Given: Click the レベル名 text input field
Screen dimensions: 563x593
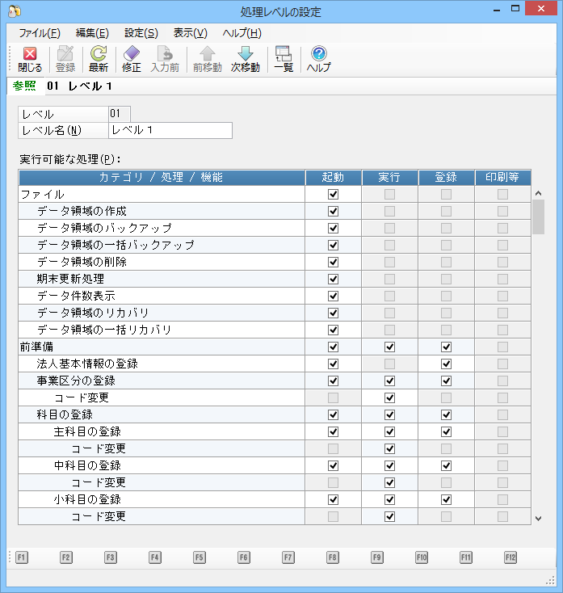Looking at the screenshot, I should [x=170, y=131].
